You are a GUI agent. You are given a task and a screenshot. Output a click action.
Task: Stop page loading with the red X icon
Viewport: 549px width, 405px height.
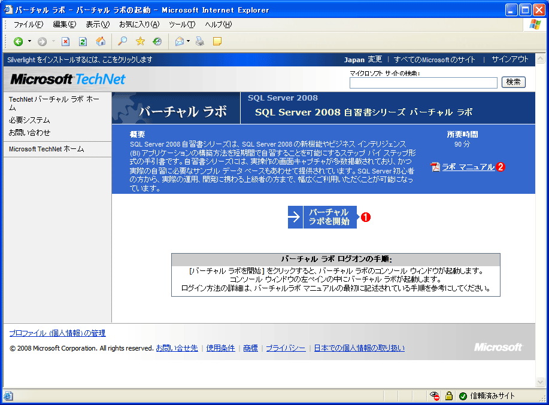65,42
